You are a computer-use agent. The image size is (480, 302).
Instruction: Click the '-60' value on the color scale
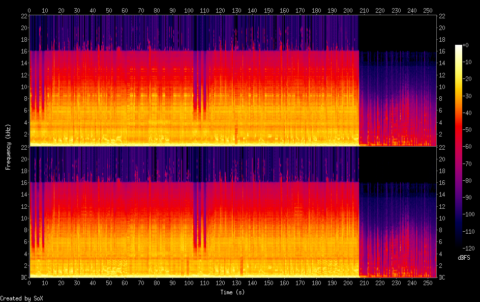click(x=467, y=147)
